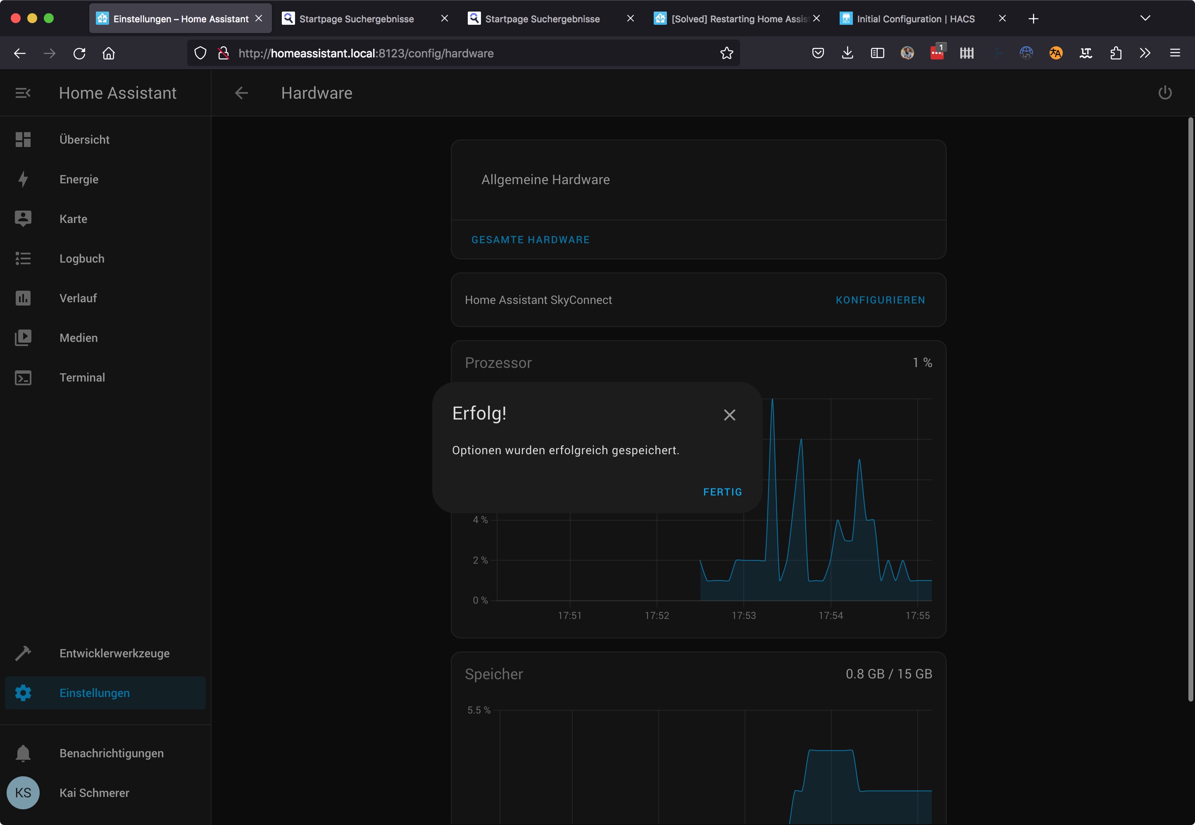Viewport: 1195px width, 825px height.
Task: Click the power restart icon top right
Action: point(1164,93)
